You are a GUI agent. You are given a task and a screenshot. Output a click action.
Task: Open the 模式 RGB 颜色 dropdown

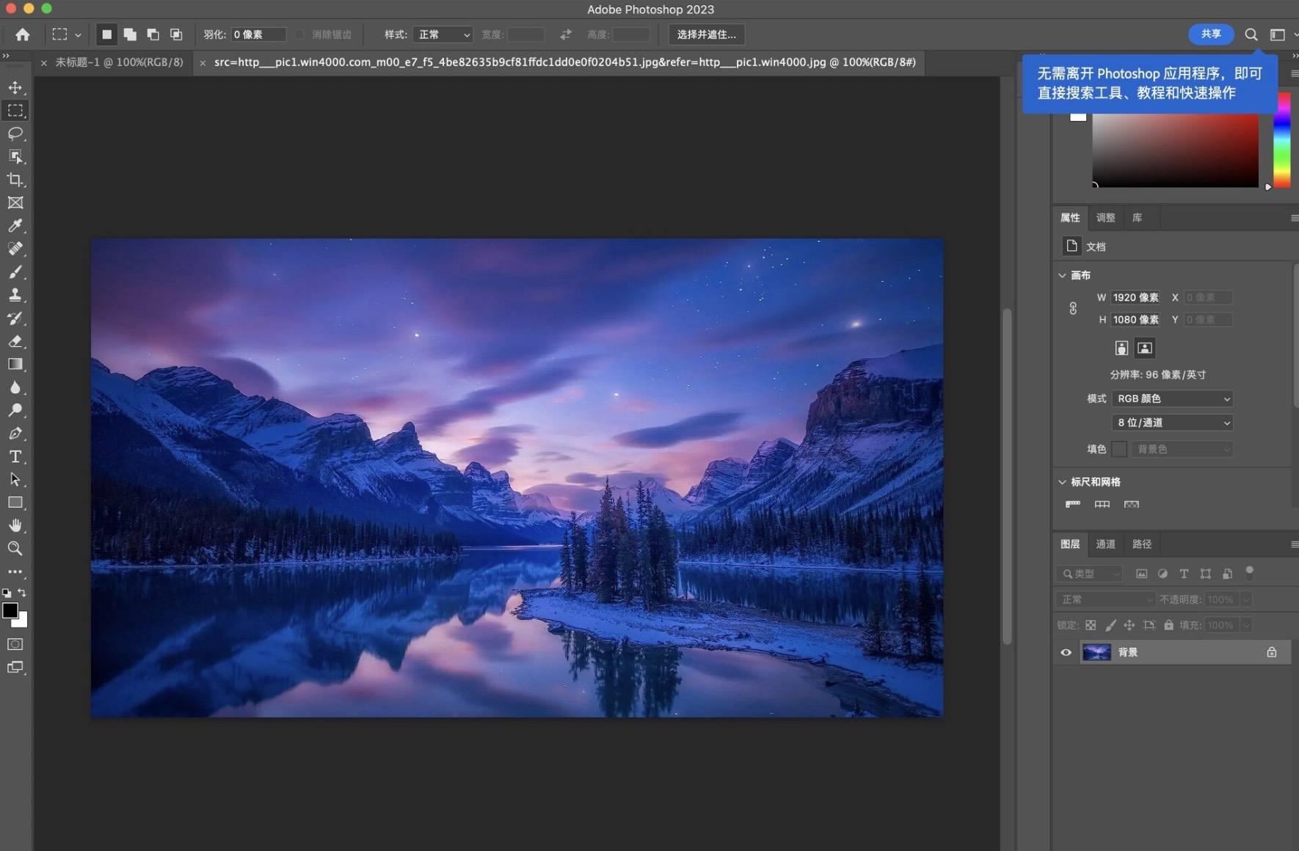1172,398
